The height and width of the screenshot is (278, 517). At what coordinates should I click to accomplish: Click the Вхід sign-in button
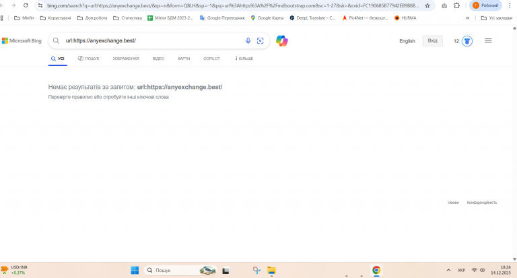point(433,40)
